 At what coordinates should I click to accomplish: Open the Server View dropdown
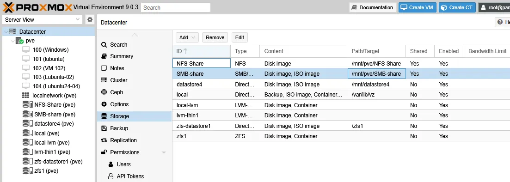point(78,19)
